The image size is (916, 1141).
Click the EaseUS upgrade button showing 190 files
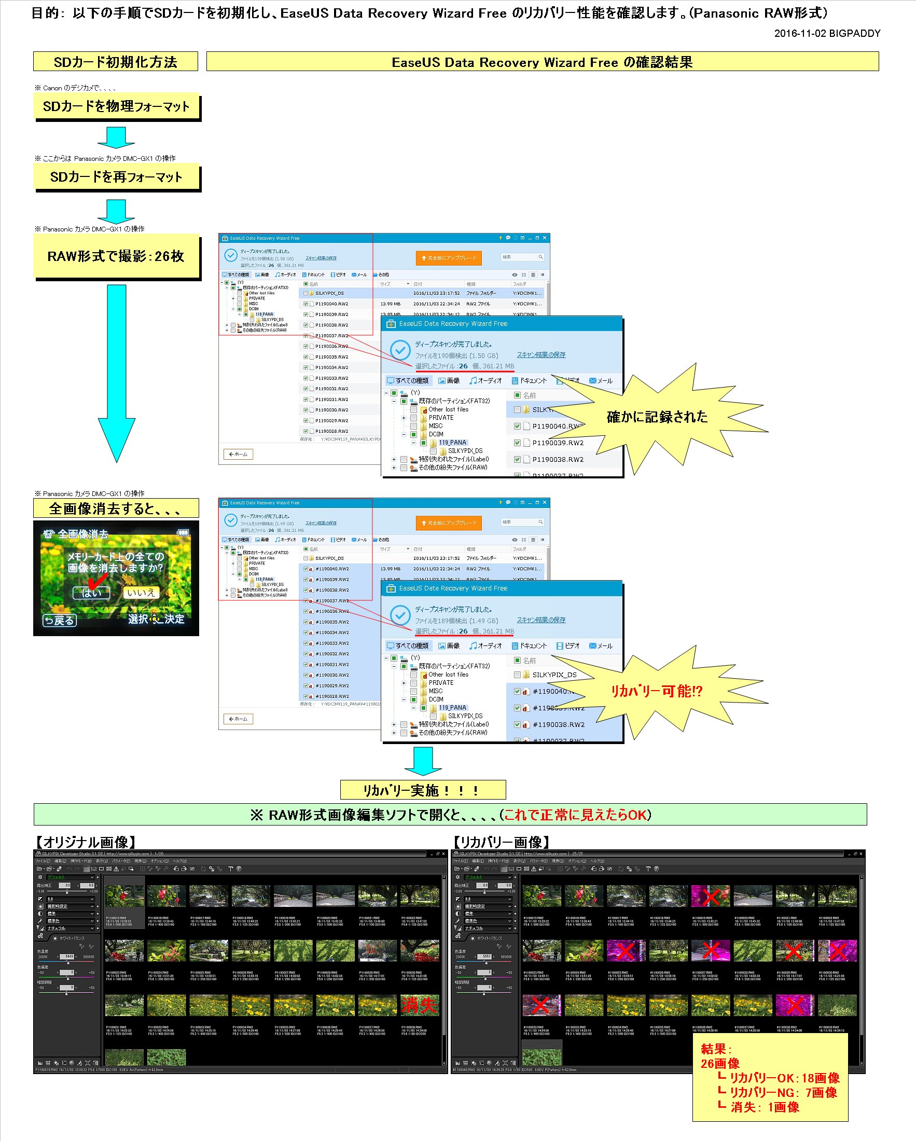tap(448, 258)
